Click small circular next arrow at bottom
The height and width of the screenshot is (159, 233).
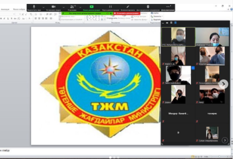tap(225, 140)
